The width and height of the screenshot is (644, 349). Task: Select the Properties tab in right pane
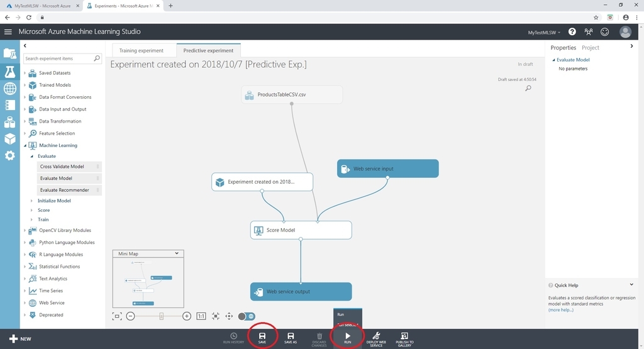[x=563, y=48]
